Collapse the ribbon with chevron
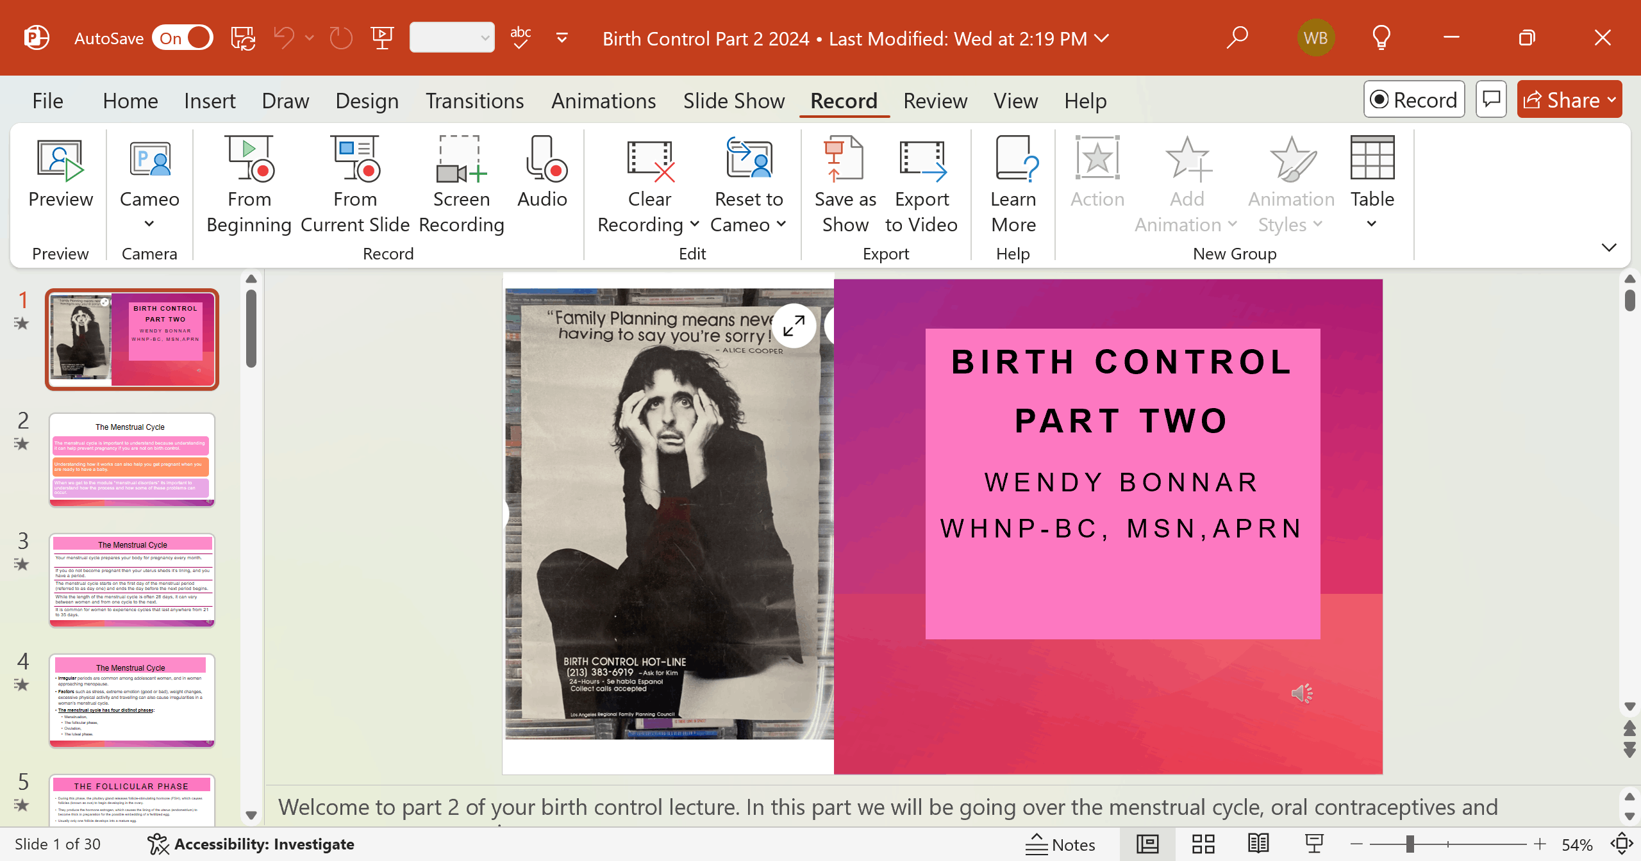 (x=1609, y=247)
